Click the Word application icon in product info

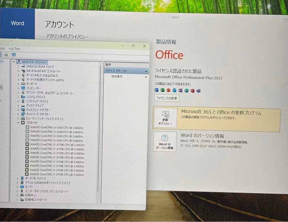(157, 90)
